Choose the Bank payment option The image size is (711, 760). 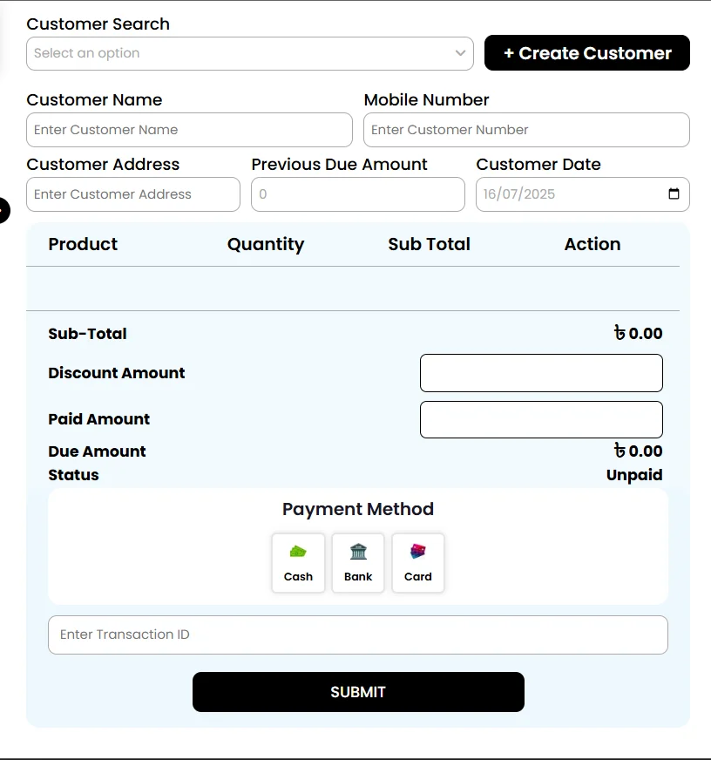point(358,563)
